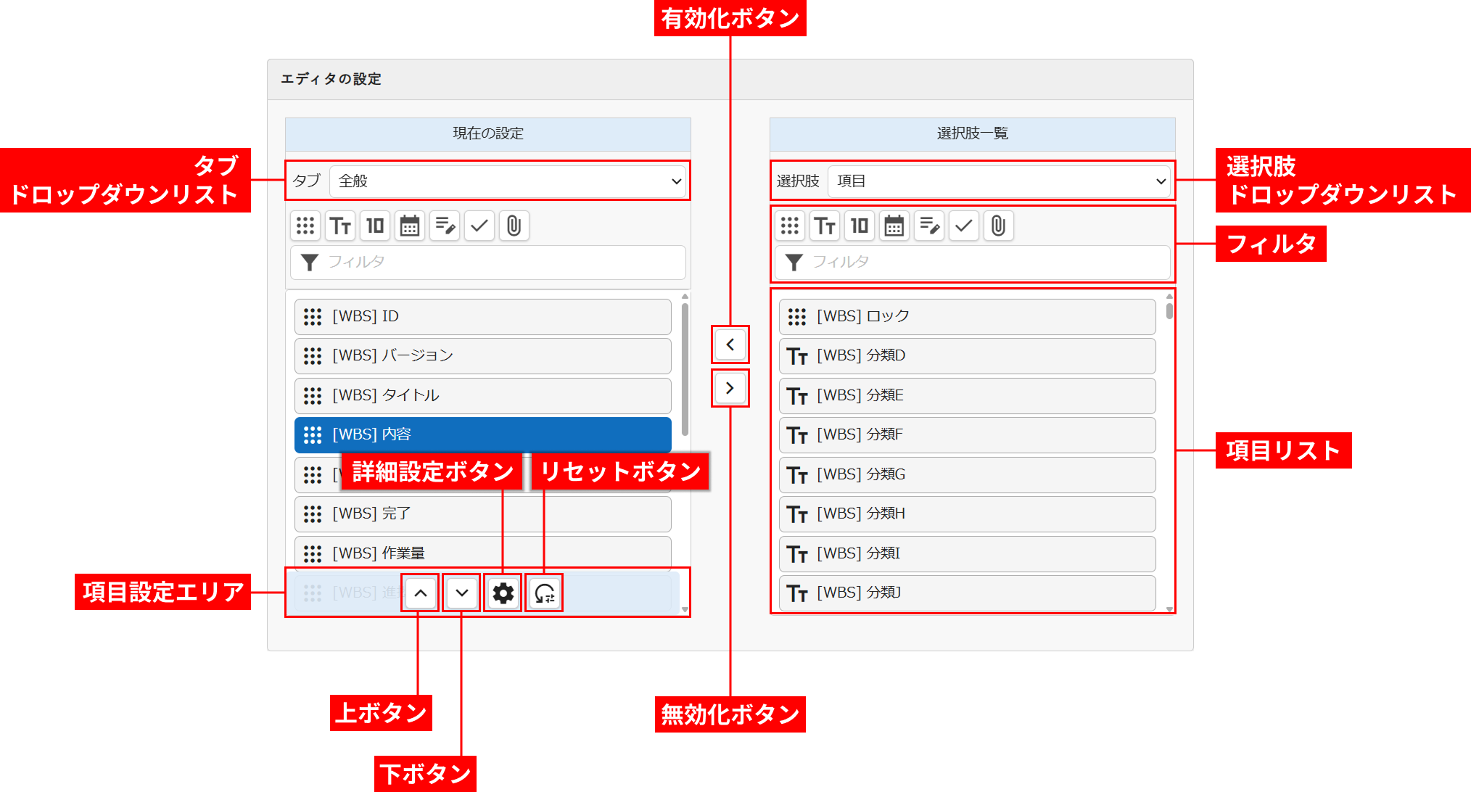Open the タブ dropdown showing 全般

click(x=507, y=181)
